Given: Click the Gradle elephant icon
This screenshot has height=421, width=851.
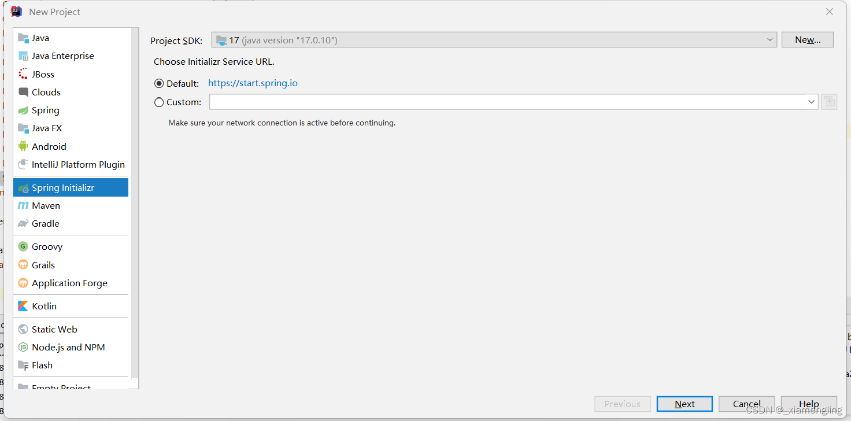Looking at the screenshot, I should pos(23,224).
